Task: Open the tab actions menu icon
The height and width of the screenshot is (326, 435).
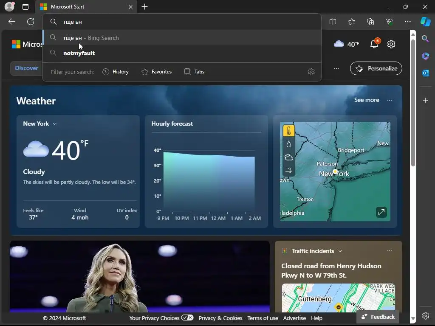Action: point(25,7)
